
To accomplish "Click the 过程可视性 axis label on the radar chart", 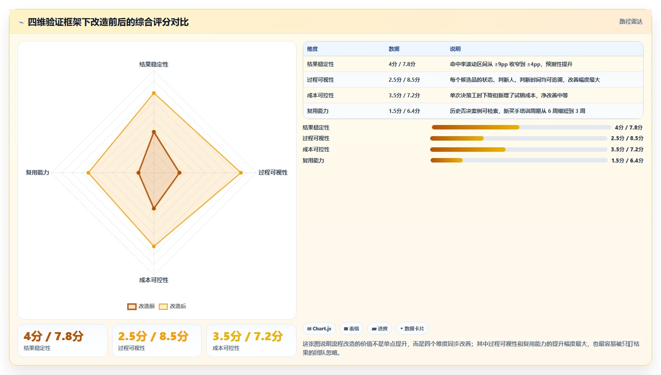I will pos(273,172).
